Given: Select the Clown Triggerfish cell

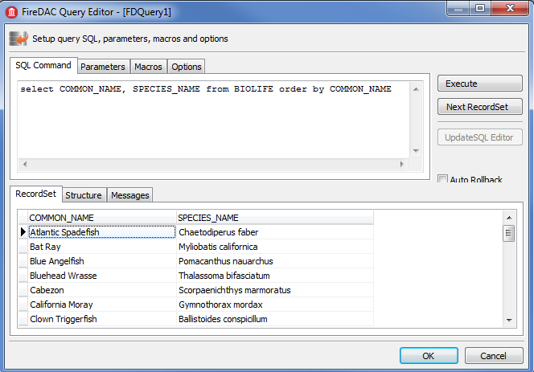Looking at the screenshot, I should [x=102, y=319].
